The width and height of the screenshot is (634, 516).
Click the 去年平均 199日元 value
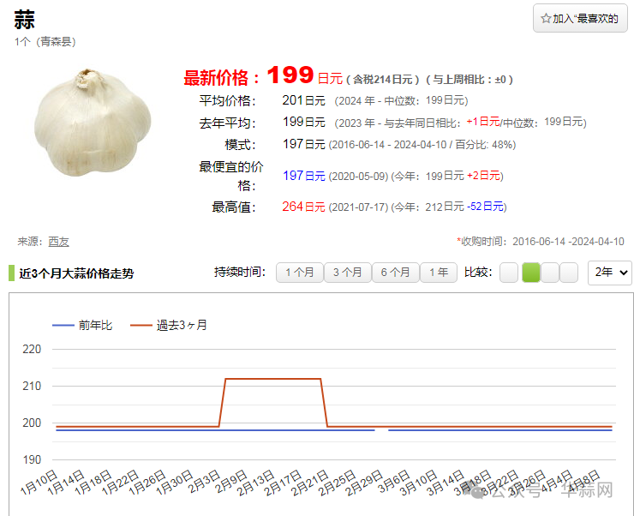[303, 122]
